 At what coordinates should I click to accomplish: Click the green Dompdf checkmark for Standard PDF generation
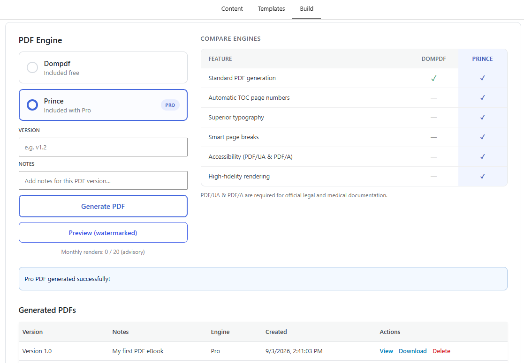pos(433,78)
